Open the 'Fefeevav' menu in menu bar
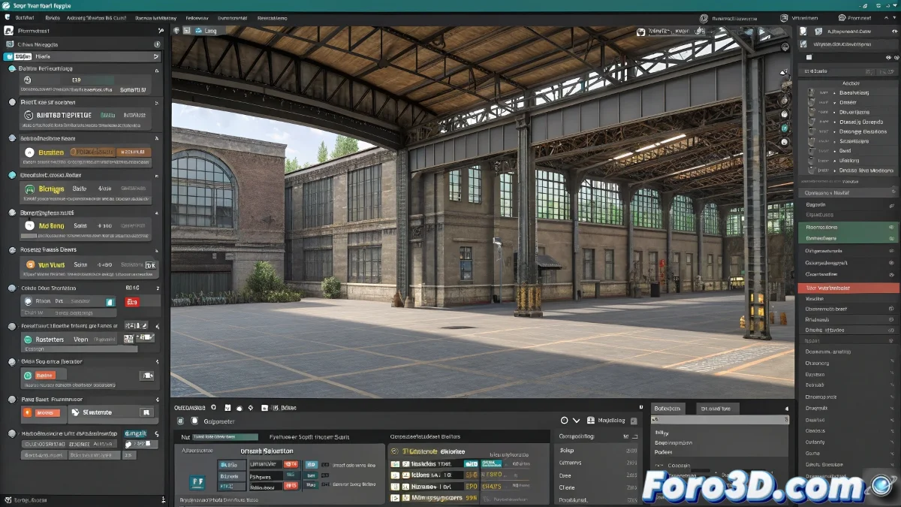Viewport: 901px width, 507px height. coord(197,17)
